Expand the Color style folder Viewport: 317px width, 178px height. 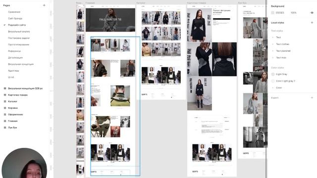(273, 88)
